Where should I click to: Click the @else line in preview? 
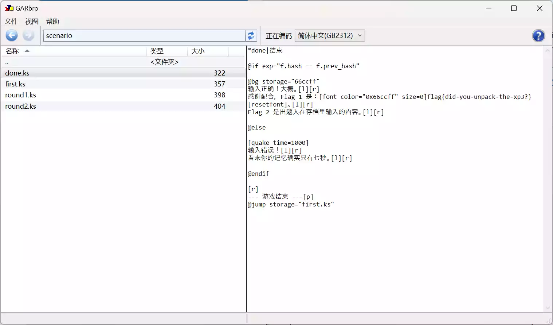click(x=257, y=127)
